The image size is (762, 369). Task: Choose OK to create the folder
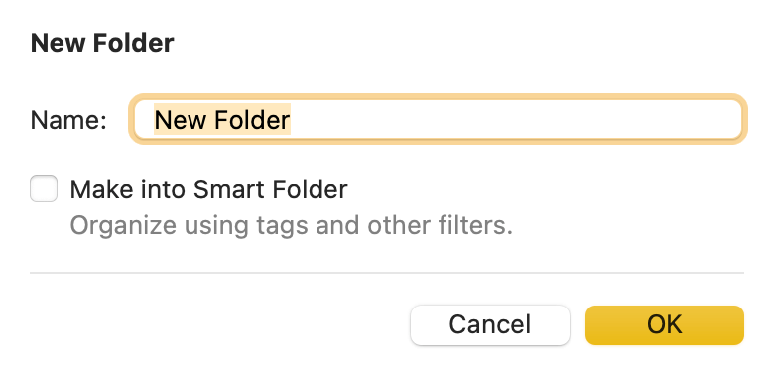point(665,324)
